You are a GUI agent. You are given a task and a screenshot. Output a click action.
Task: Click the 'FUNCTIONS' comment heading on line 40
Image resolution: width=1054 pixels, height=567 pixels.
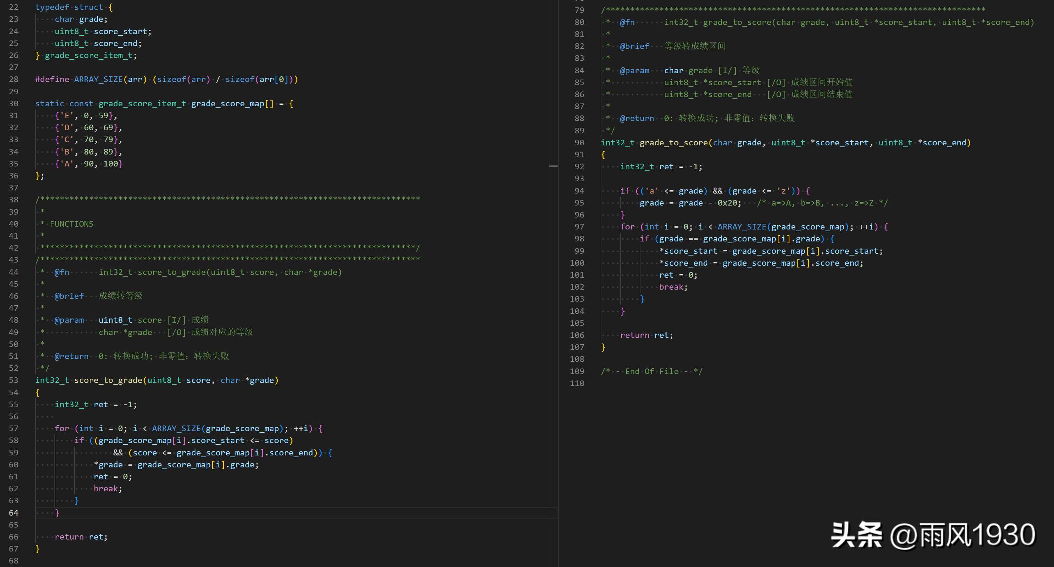pyautogui.click(x=71, y=224)
